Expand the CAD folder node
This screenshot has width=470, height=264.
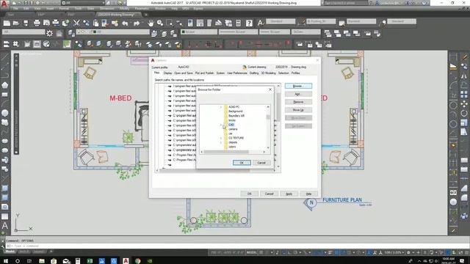click(x=221, y=125)
